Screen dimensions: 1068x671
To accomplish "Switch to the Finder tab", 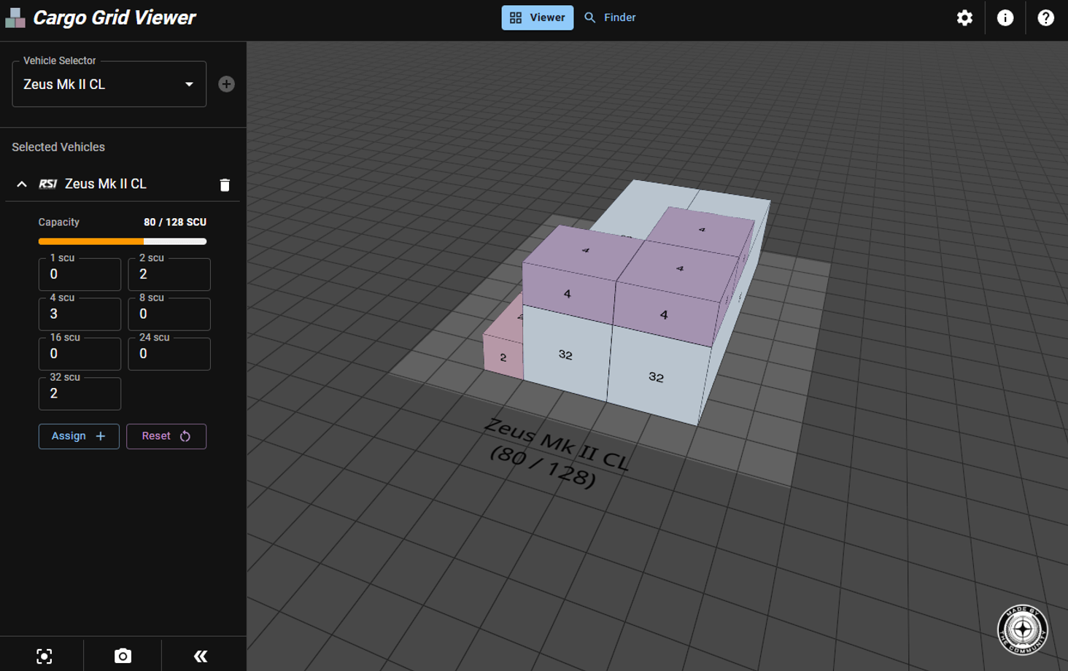I will click(611, 18).
